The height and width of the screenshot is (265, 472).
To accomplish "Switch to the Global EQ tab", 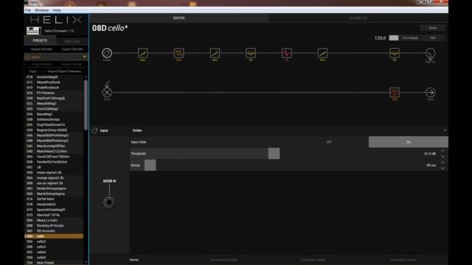I will pyautogui.click(x=358, y=18).
